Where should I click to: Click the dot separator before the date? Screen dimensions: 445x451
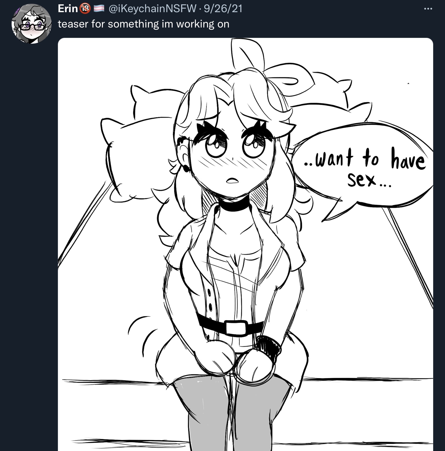pos(200,9)
